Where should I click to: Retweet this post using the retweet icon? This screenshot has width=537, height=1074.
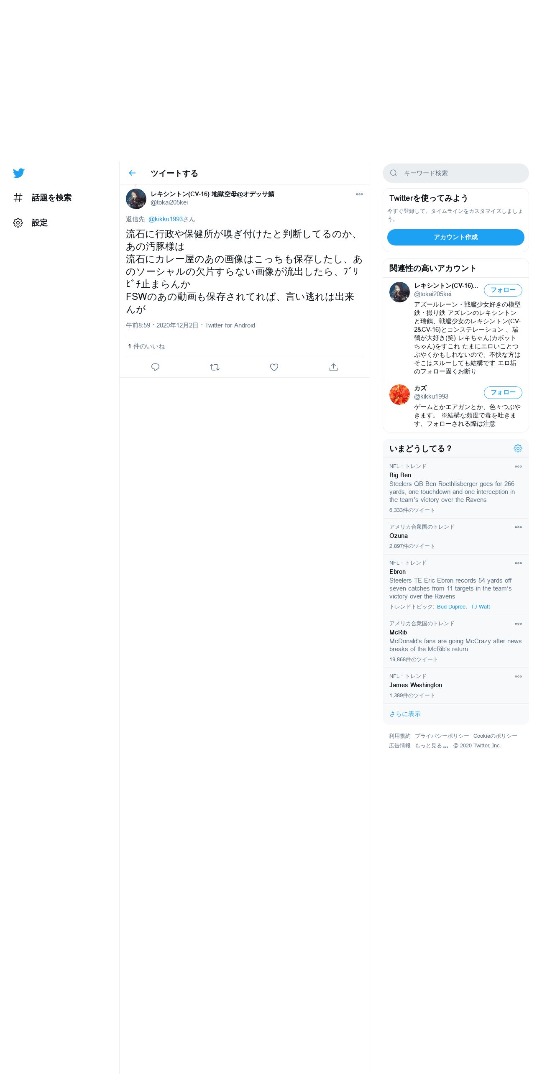point(215,367)
